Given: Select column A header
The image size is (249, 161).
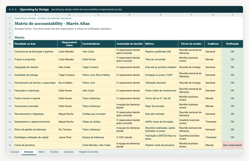Looking at the screenshot, I should point(36,15).
